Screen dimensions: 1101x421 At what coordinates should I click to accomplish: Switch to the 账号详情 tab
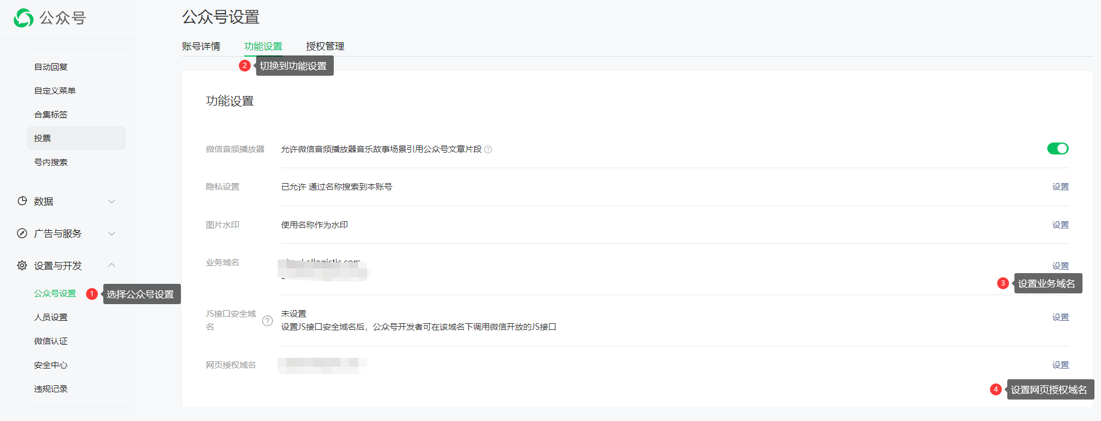pyautogui.click(x=201, y=47)
